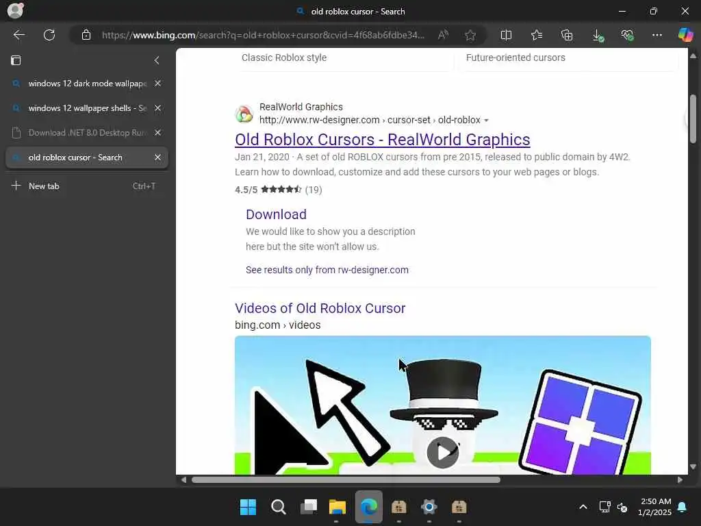
Task: Open the clock showing 2:50 AM
Action: 654,507
